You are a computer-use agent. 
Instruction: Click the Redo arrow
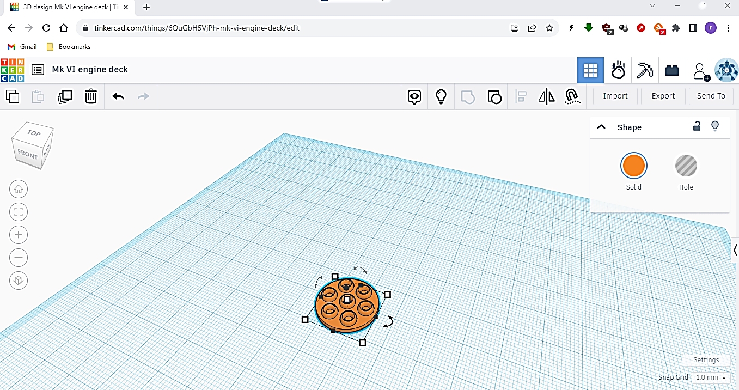coord(143,96)
